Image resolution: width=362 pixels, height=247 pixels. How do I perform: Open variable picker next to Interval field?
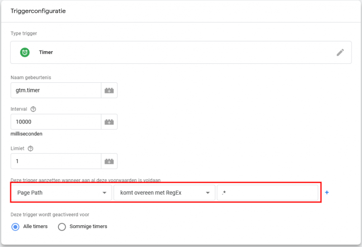coord(109,122)
